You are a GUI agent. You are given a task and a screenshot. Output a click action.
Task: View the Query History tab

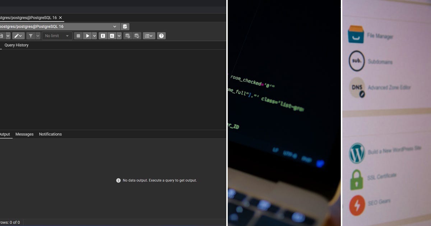[x=16, y=45]
